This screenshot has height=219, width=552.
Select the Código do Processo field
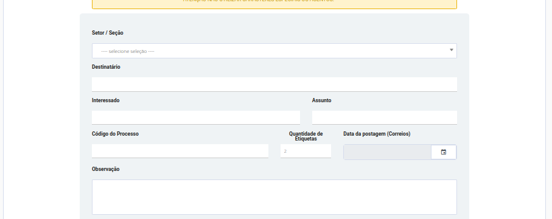[x=180, y=151]
